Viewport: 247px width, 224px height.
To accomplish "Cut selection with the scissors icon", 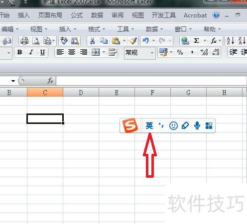I will [93, 41].
